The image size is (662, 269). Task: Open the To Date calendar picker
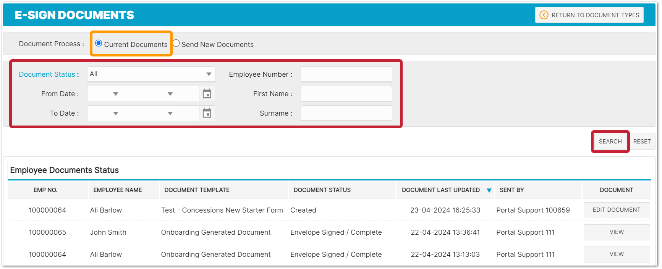click(207, 113)
